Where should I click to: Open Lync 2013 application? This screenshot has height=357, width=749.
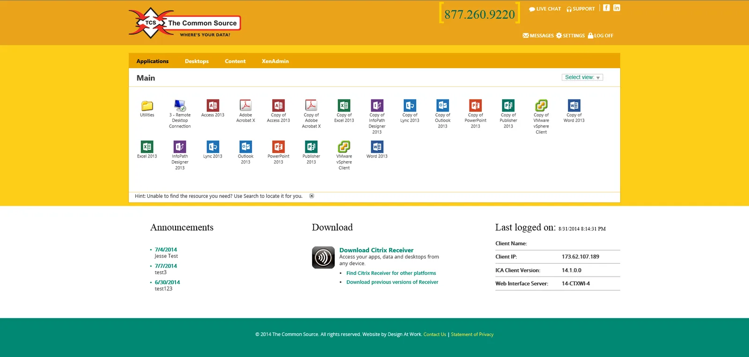(213, 147)
